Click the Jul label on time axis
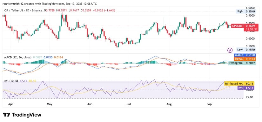Image resolution: width=262 pixels, height=122 pixels. [x=129, y=104]
